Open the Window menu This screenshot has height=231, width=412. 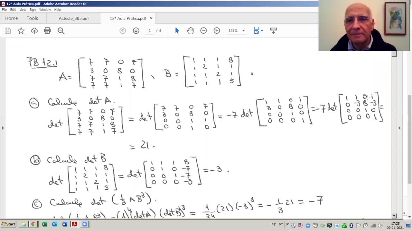pyautogui.click(x=45, y=10)
